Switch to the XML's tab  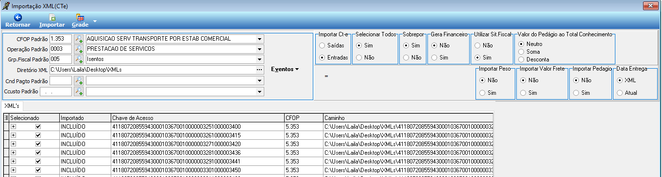(12, 105)
